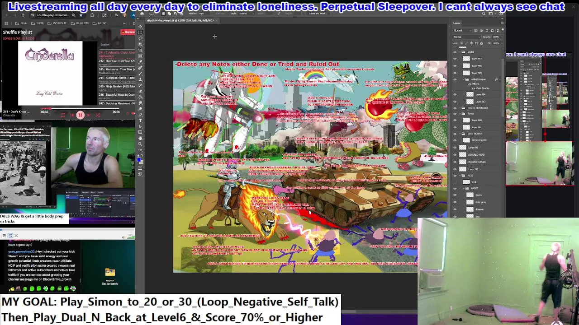The height and width of the screenshot is (325, 579).
Task: Expand the PHOTO REFERENCE group
Action: tap(460, 108)
